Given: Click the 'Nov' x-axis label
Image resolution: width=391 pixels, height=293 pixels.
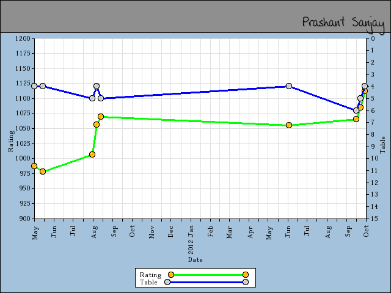Looking at the screenshot, I should (x=152, y=232).
